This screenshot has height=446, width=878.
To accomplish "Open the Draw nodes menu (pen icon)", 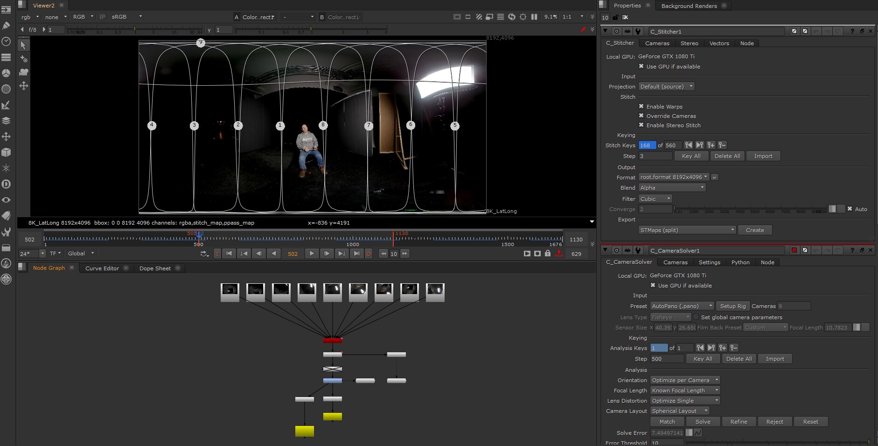I will [6, 25].
